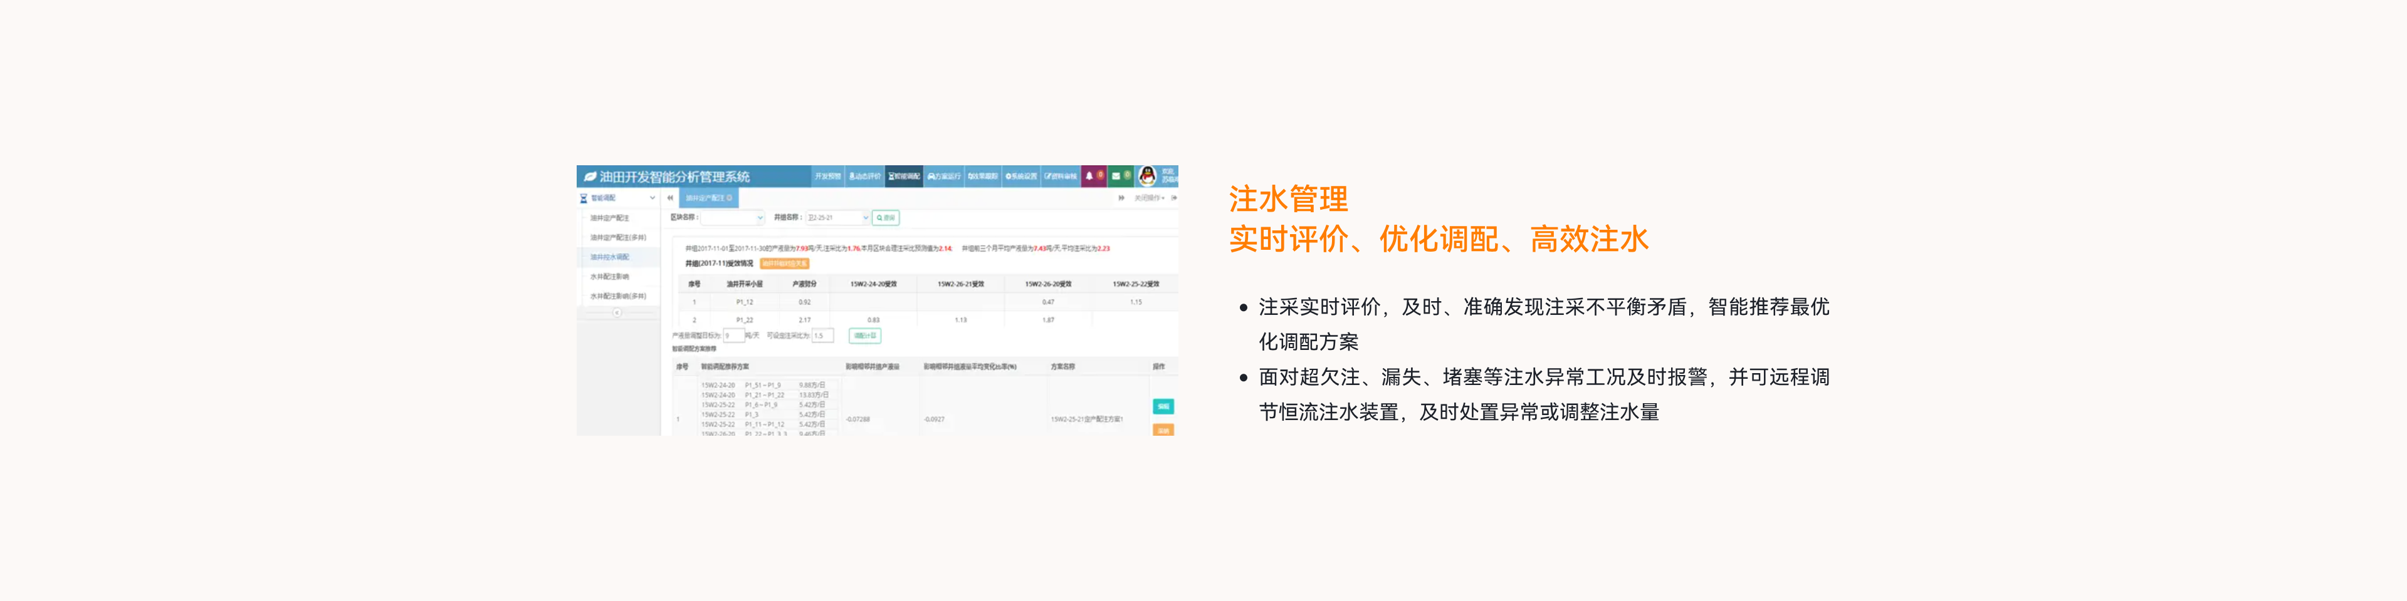
Task: Click the 产液劈分 column header
Action: point(804,285)
